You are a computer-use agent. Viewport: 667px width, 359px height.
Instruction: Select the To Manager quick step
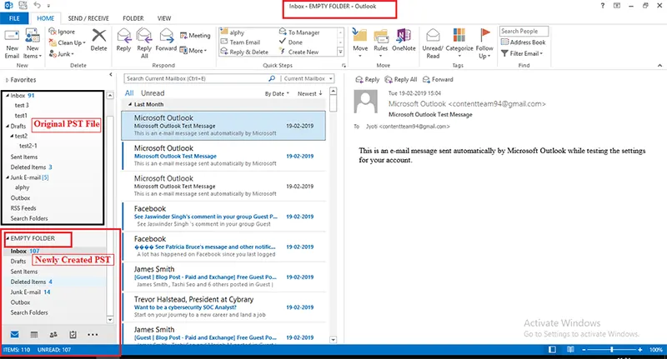299,32
